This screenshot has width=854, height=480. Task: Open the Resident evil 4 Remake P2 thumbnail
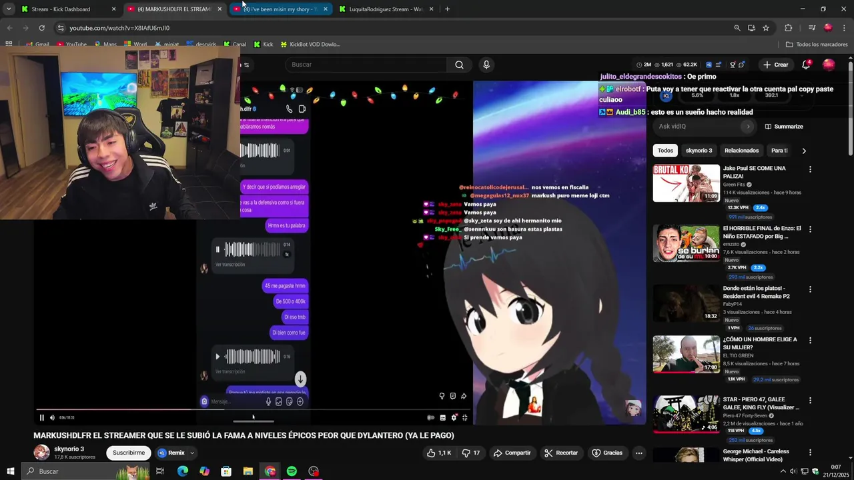(686, 303)
